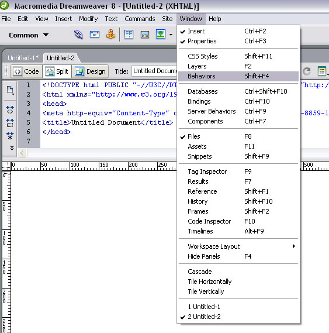
Task: Switch to 1 Untitled-1 window entry
Action: (x=238, y=307)
